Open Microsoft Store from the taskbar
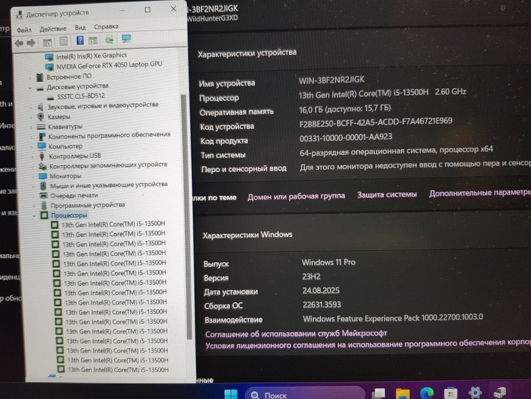Screen dimensions: 531x399 click(x=451, y=393)
